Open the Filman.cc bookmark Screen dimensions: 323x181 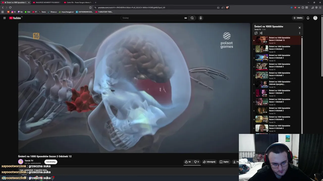[x=52, y=12]
